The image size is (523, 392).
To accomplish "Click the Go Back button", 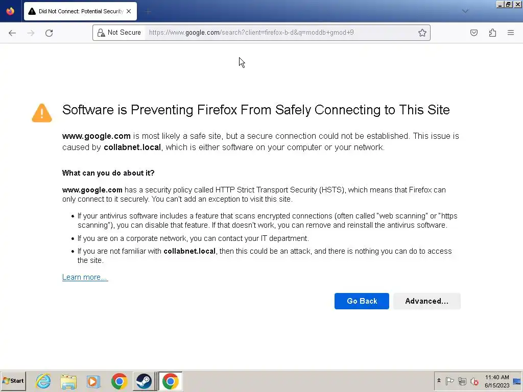I will coord(362,301).
